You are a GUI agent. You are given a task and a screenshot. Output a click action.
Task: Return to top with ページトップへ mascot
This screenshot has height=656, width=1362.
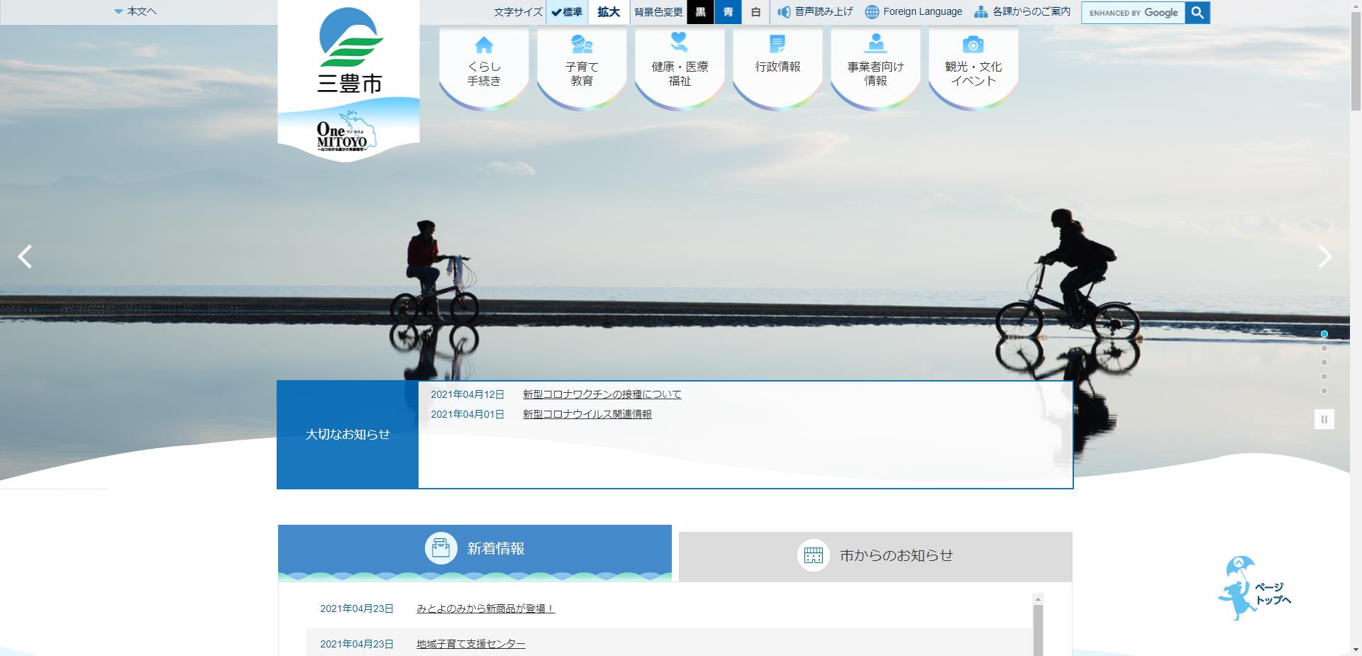(1252, 589)
